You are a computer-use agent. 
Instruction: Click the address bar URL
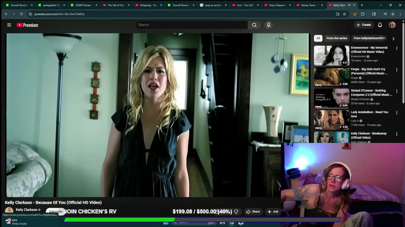(x=59, y=14)
